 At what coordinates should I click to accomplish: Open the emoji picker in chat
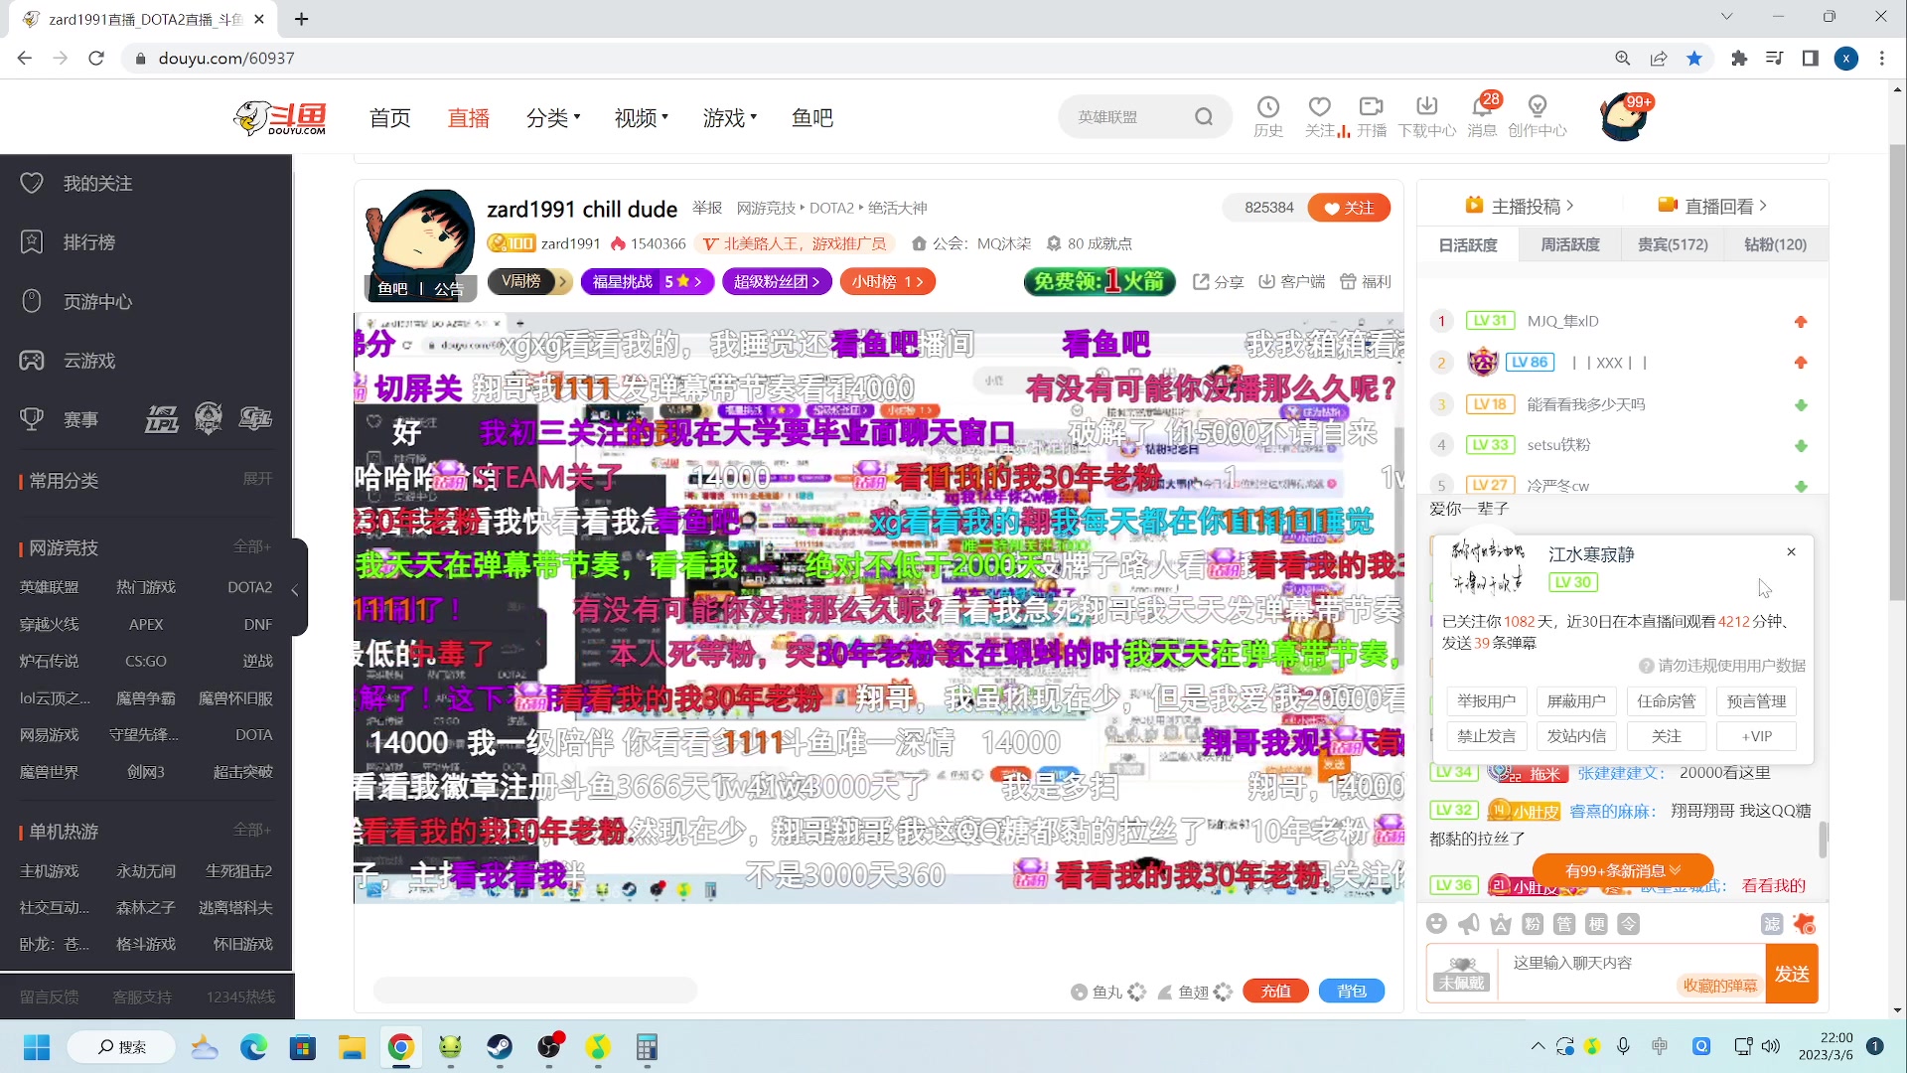[x=1436, y=924]
